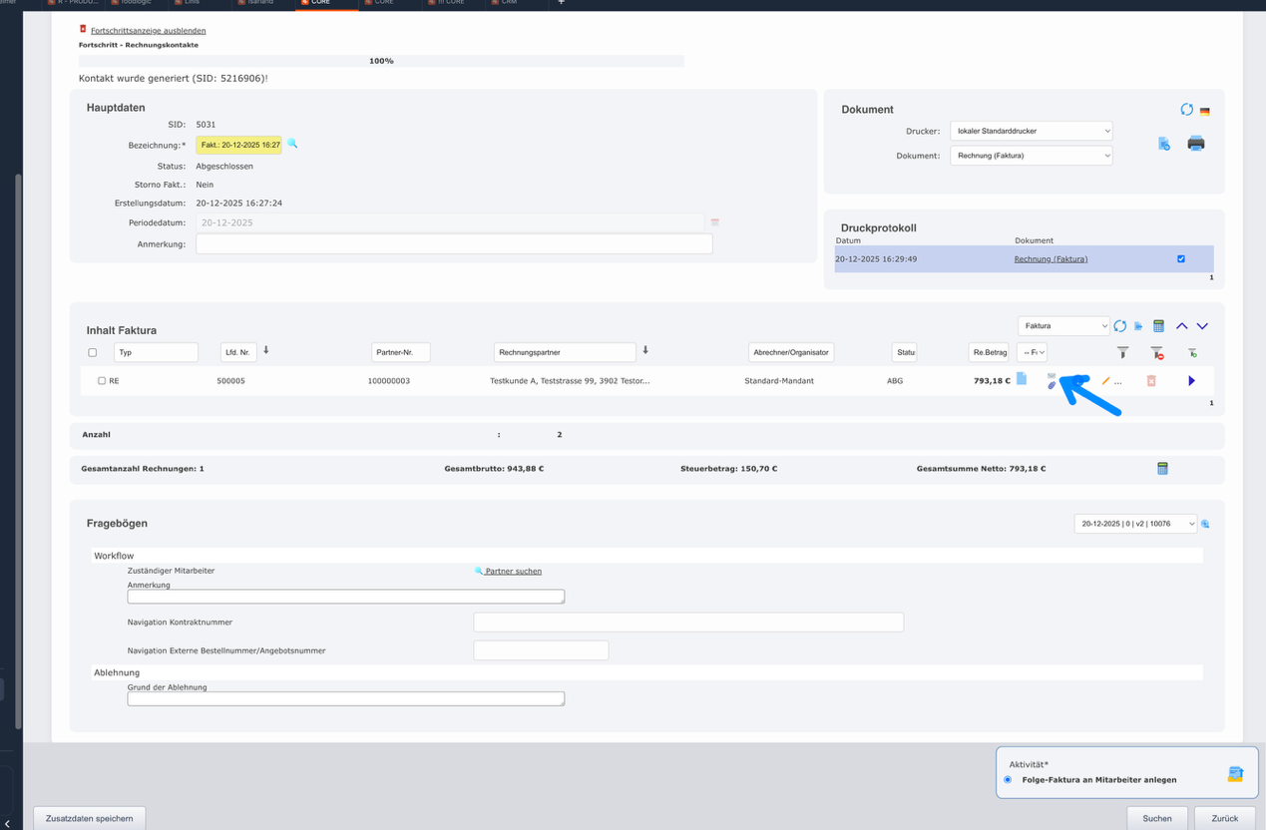This screenshot has width=1266, height=830.
Task: Click the Fortschrittsanzeige ausblenden link
Action: pos(148,31)
